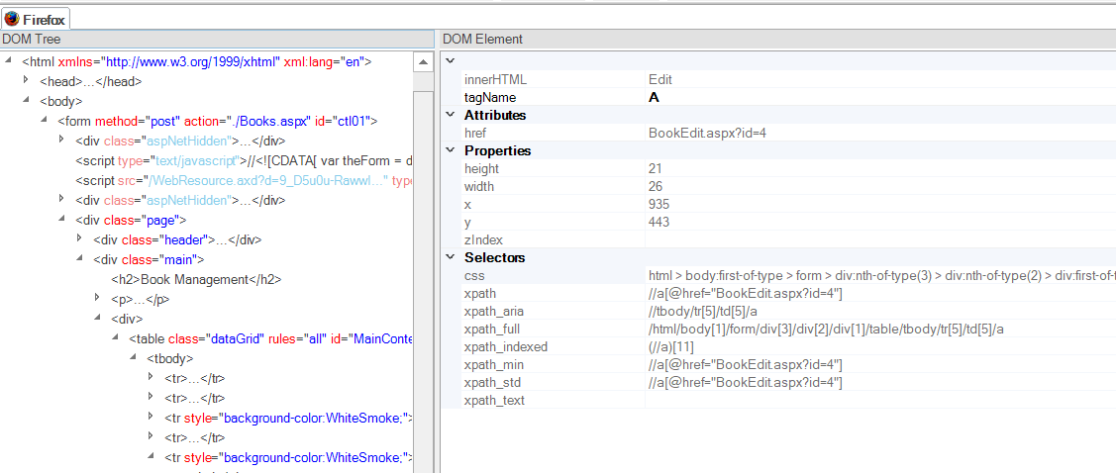Collapse the div class main node
This screenshot has width=1116, height=473.
(79, 259)
